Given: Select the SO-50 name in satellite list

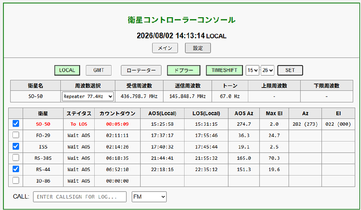Looking at the screenshot, I should [43, 124].
